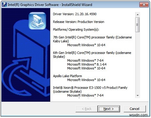Click 'Microsoft Windows* 7-64' under Xeon
The width and height of the screenshot is (151, 118).
85,95
